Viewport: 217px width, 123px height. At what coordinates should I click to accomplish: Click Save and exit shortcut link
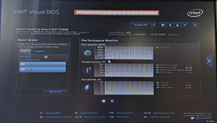[125, 113]
